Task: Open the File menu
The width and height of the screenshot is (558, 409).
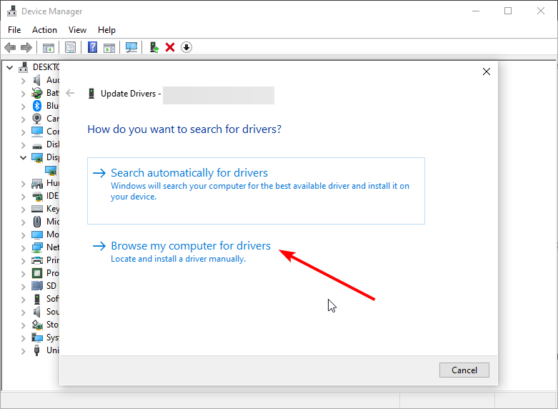Action: click(14, 30)
